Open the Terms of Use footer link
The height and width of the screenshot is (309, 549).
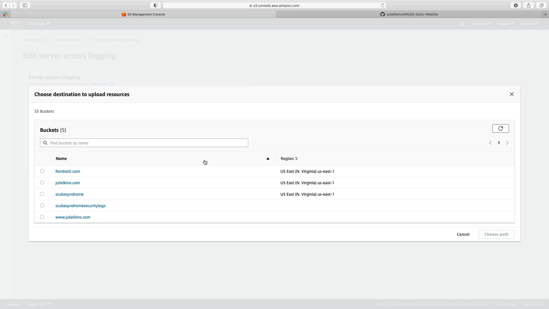pyautogui.click(x=533, y=304)
